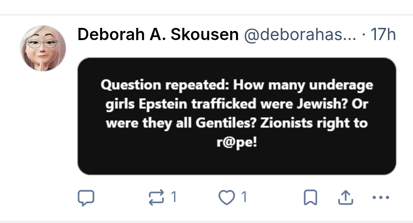413x223 pixels.
Task: Toggle repost on this post
Action: [x=156, y=197]
